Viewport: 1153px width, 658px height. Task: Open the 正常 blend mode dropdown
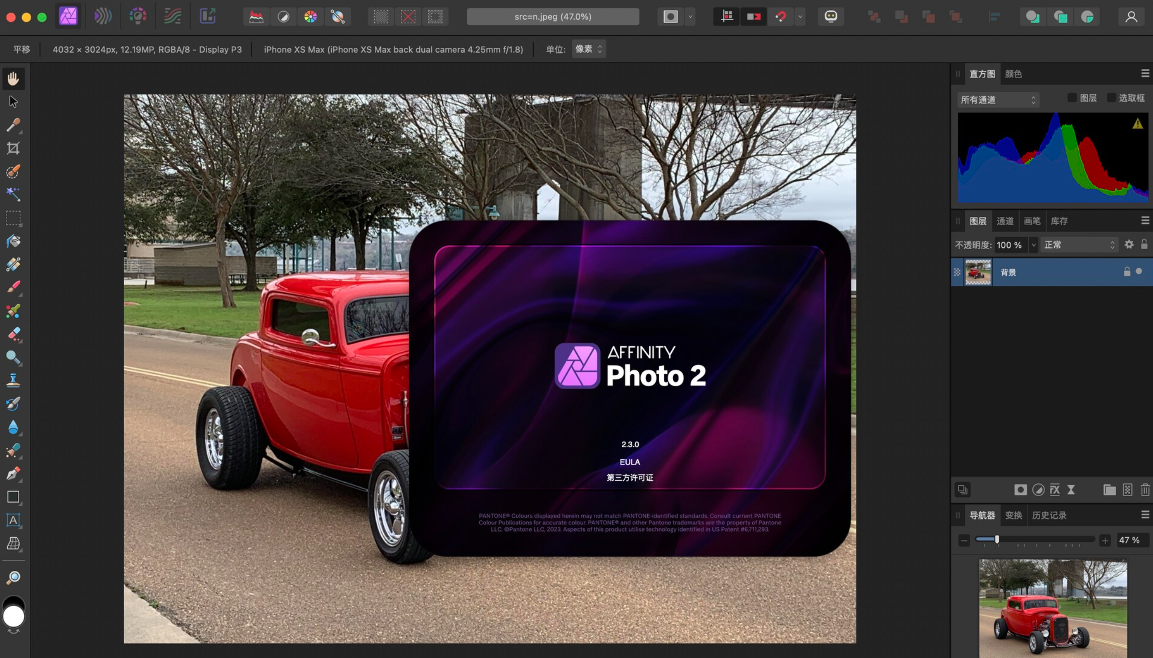[1079, 245]
